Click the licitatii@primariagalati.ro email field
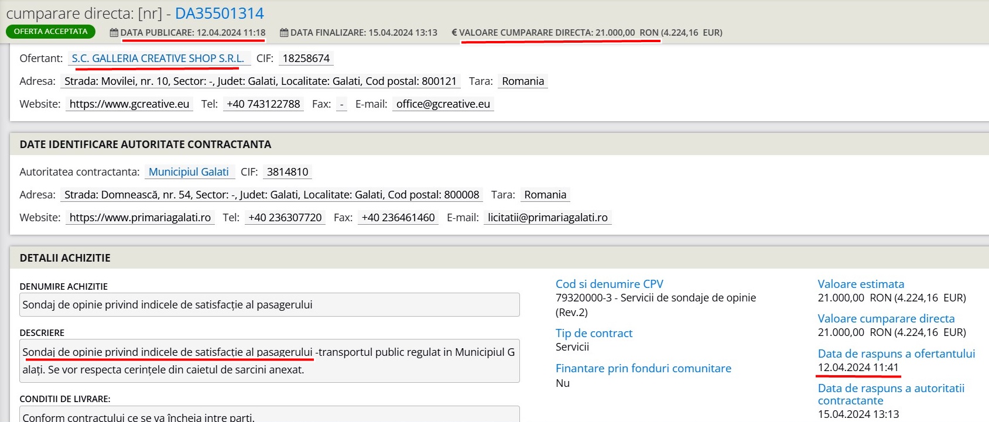 (547, 217)
